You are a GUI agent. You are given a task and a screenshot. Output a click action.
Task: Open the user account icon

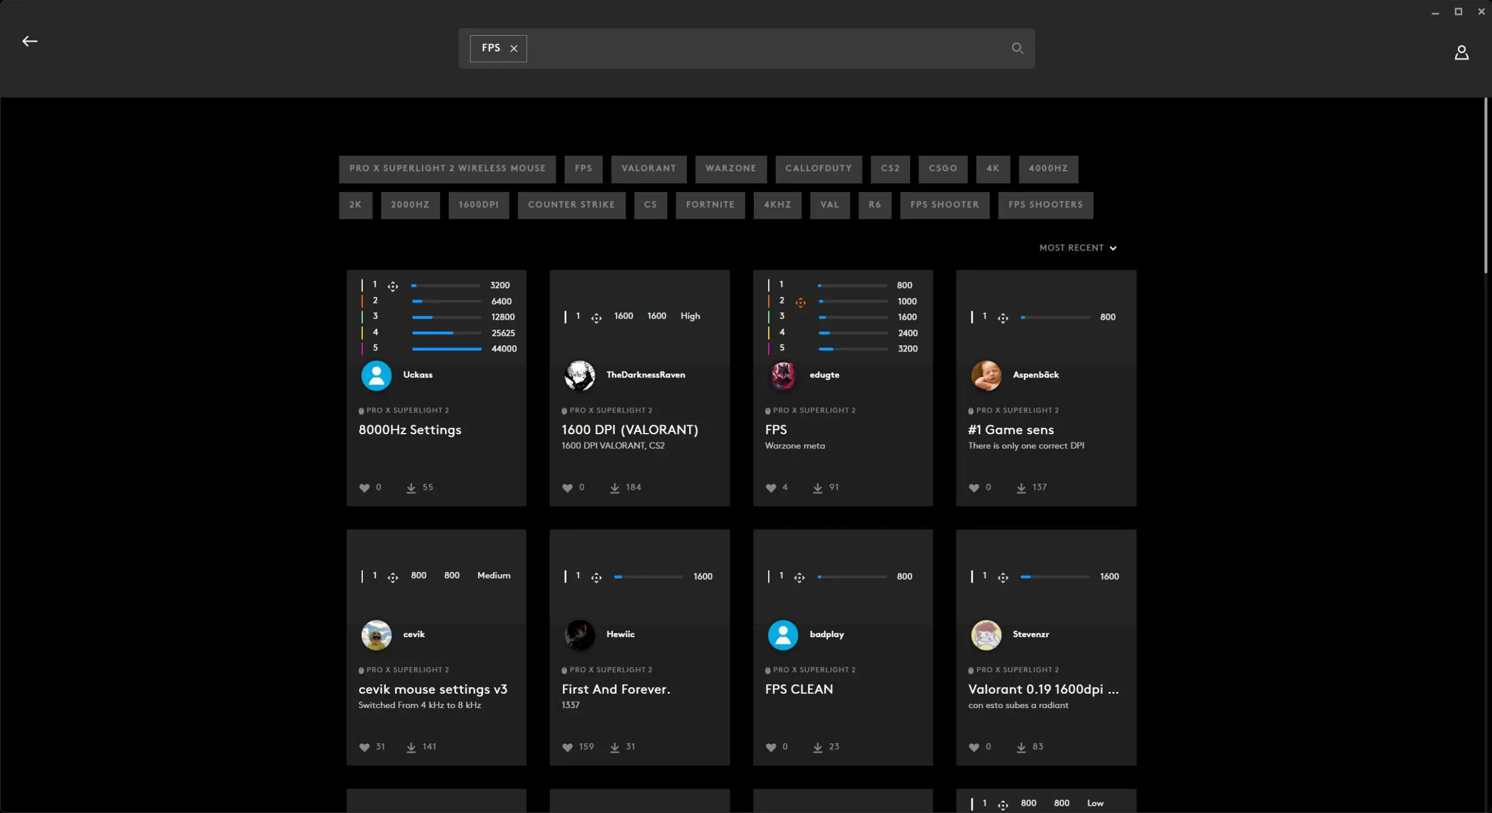tap(1462, 53)
